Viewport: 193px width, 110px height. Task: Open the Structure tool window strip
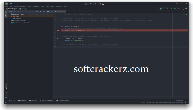point(6,86)
